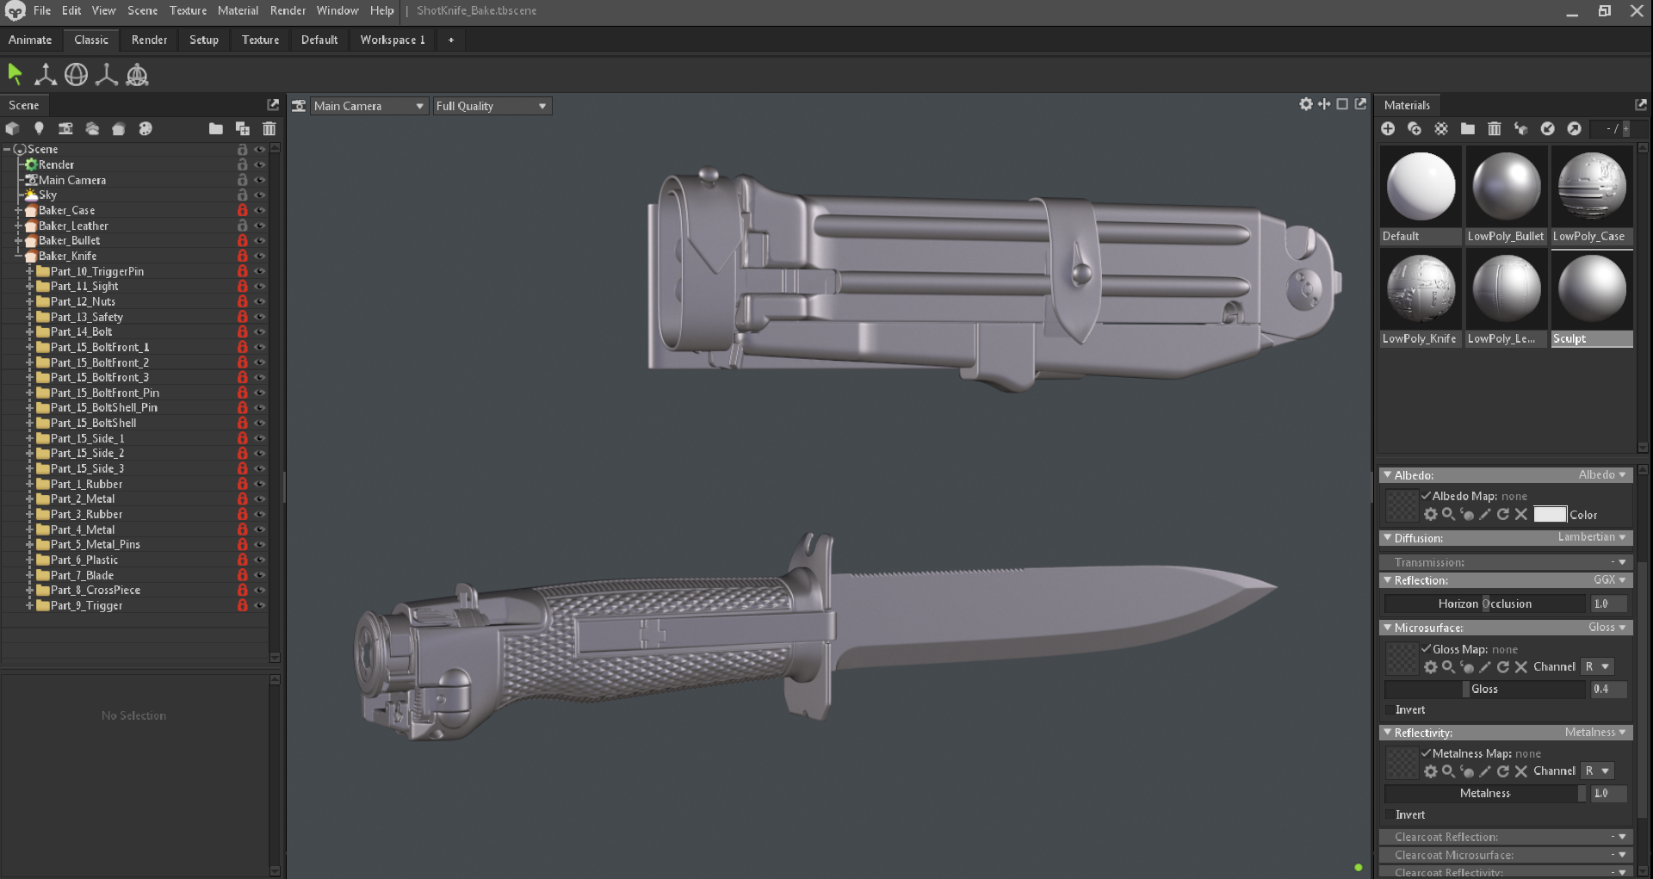Toggle visibility of Baker_Knife
1653x879 pixels.
coord(259,256)
